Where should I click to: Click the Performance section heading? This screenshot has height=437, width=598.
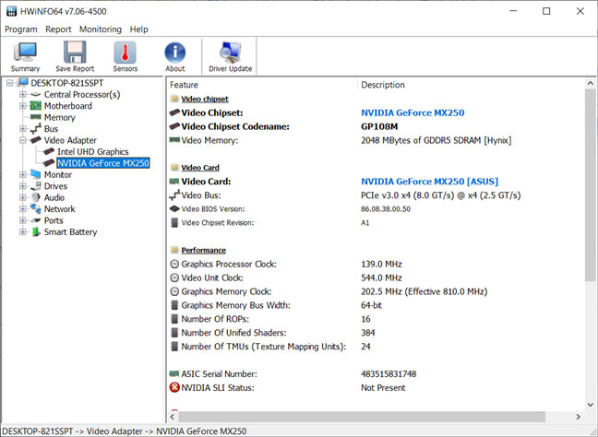203,250
